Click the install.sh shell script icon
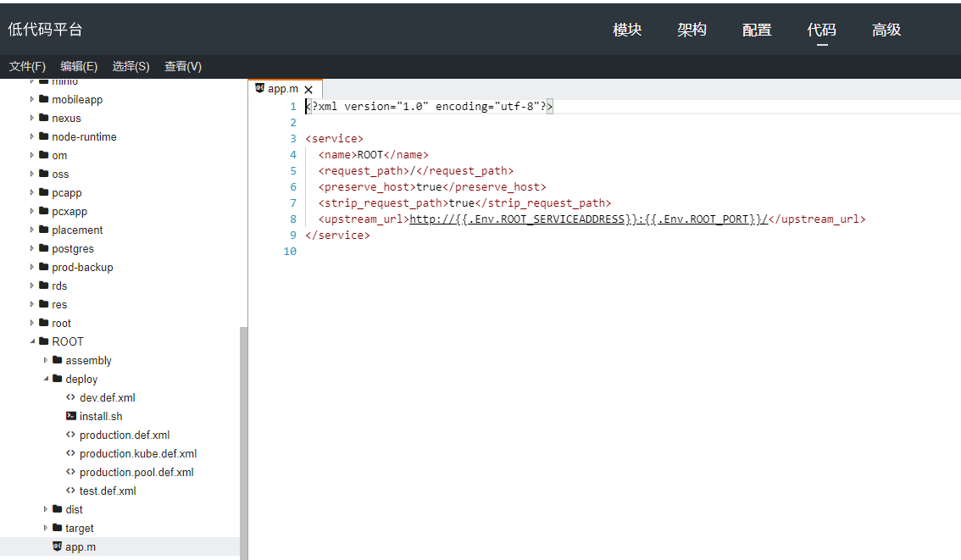 pyautogui.click(x=71, y=416)
